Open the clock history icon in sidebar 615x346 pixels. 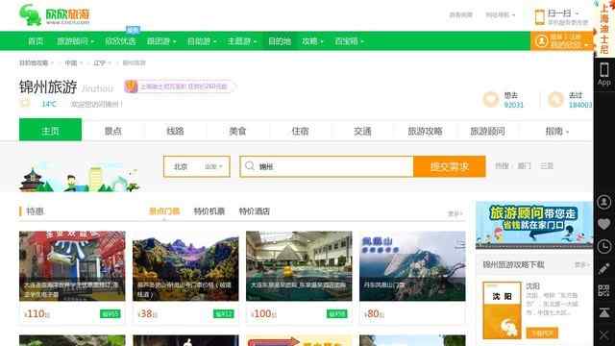(604, 247)
